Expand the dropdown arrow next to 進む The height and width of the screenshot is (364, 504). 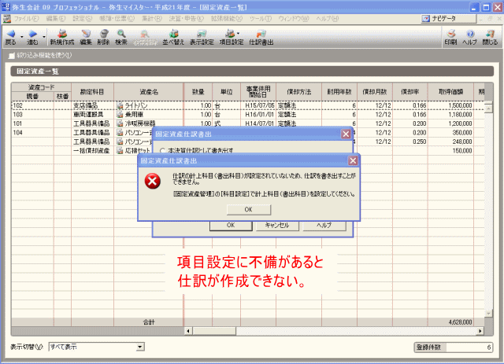coord(44,37)
